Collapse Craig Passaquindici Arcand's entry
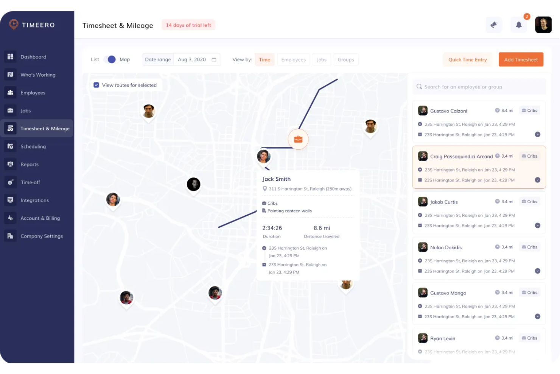The image size is (560, 374). click(538, 180)
